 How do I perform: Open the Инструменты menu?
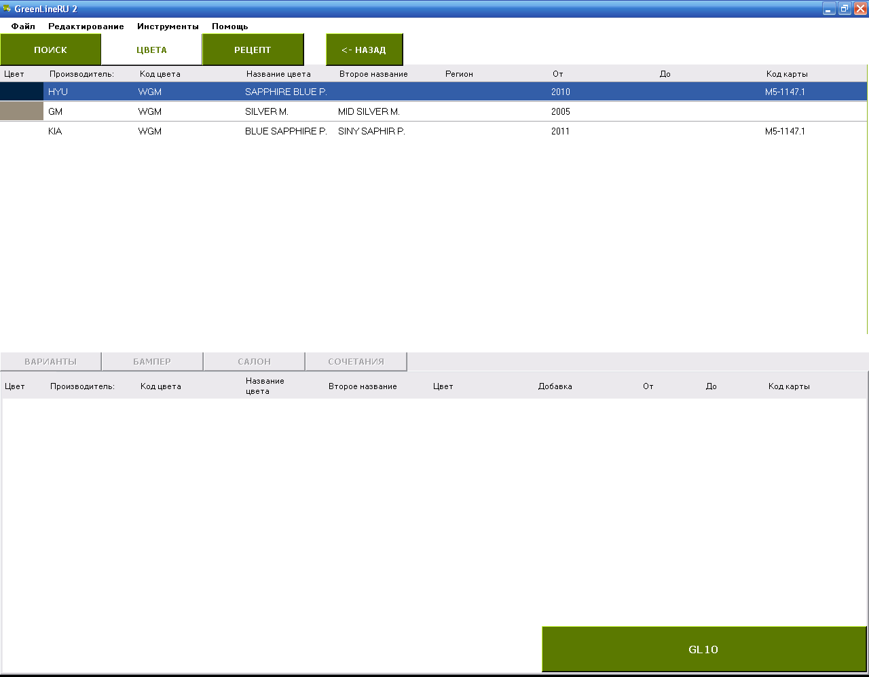click(168, 26)
